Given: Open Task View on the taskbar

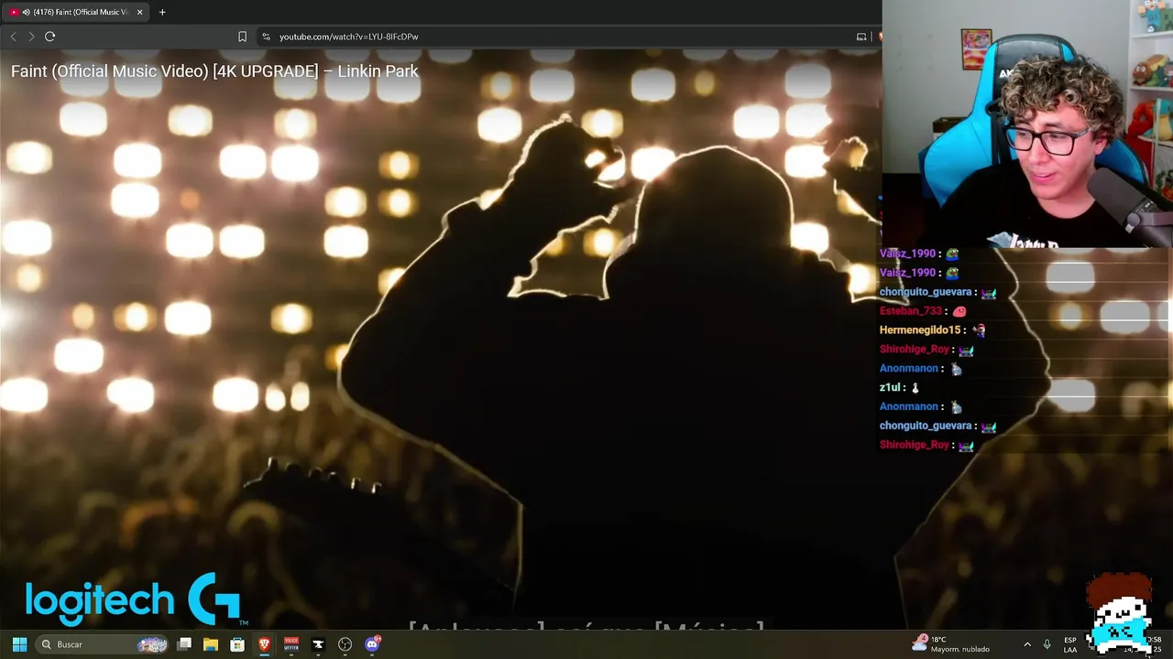Looking at the screenshot, I should [184, 644].
